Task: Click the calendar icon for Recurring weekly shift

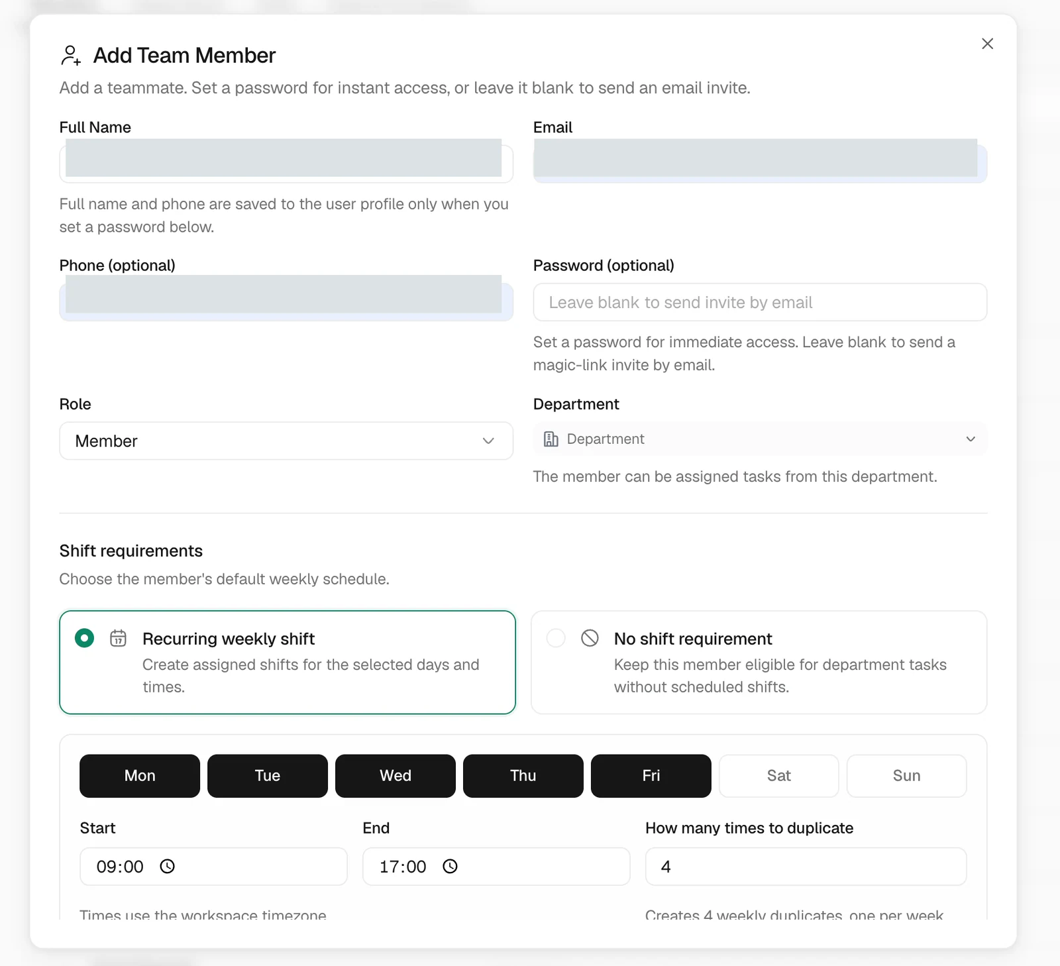Action: click(118, 638)
